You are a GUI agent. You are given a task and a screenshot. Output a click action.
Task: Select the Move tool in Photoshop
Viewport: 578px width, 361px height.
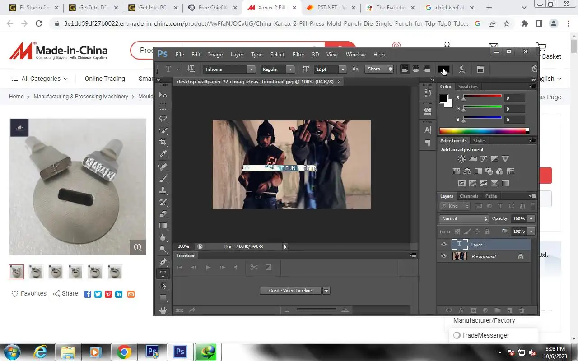pyautogui.click(x=163, y=95)
